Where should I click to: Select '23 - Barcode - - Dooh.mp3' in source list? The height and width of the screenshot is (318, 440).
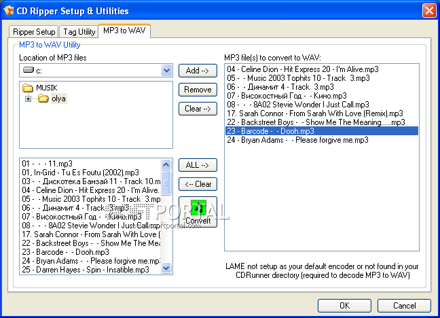pos(91,252)
